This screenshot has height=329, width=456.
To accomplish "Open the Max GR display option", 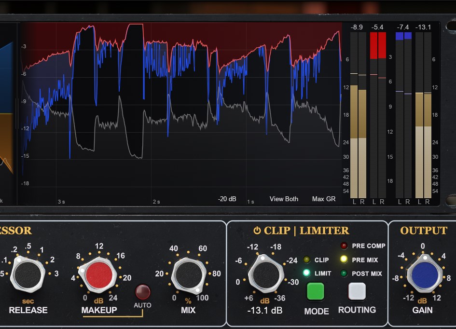I will click(324, 199).
